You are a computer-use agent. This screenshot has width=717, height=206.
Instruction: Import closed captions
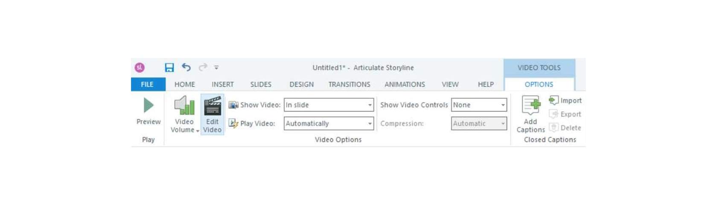(x=565, y=100)
